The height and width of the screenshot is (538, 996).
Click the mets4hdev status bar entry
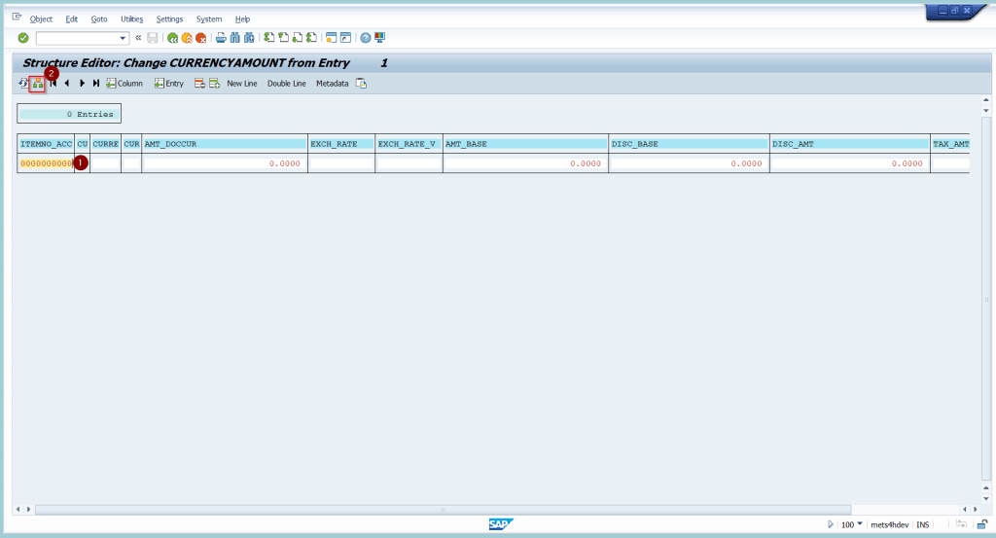pyautogui.click(x=889, y=524)
